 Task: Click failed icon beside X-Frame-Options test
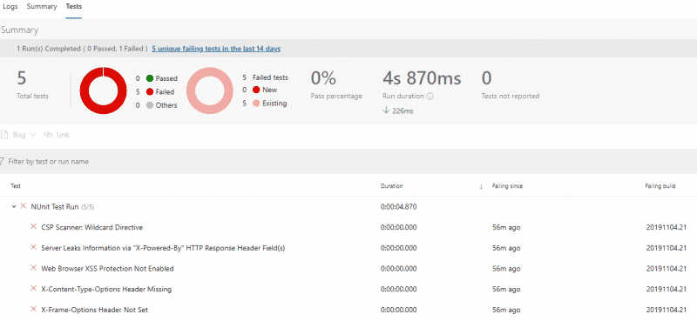[x=33, y=309]
